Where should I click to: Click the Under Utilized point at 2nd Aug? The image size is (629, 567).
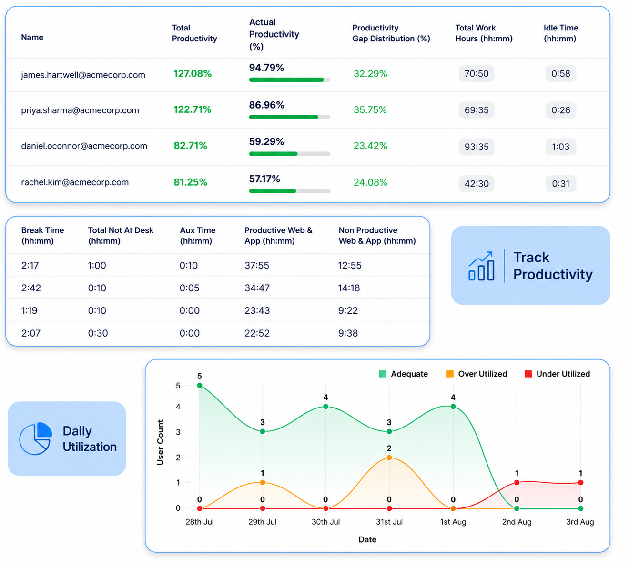(517, 483)
